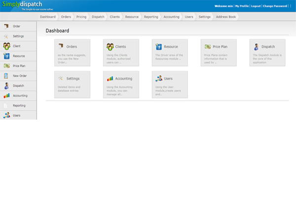This screenshot has width=296, height=197.
Task: Click the 'Using the User module' description
Action: click(x=168, y=91)
